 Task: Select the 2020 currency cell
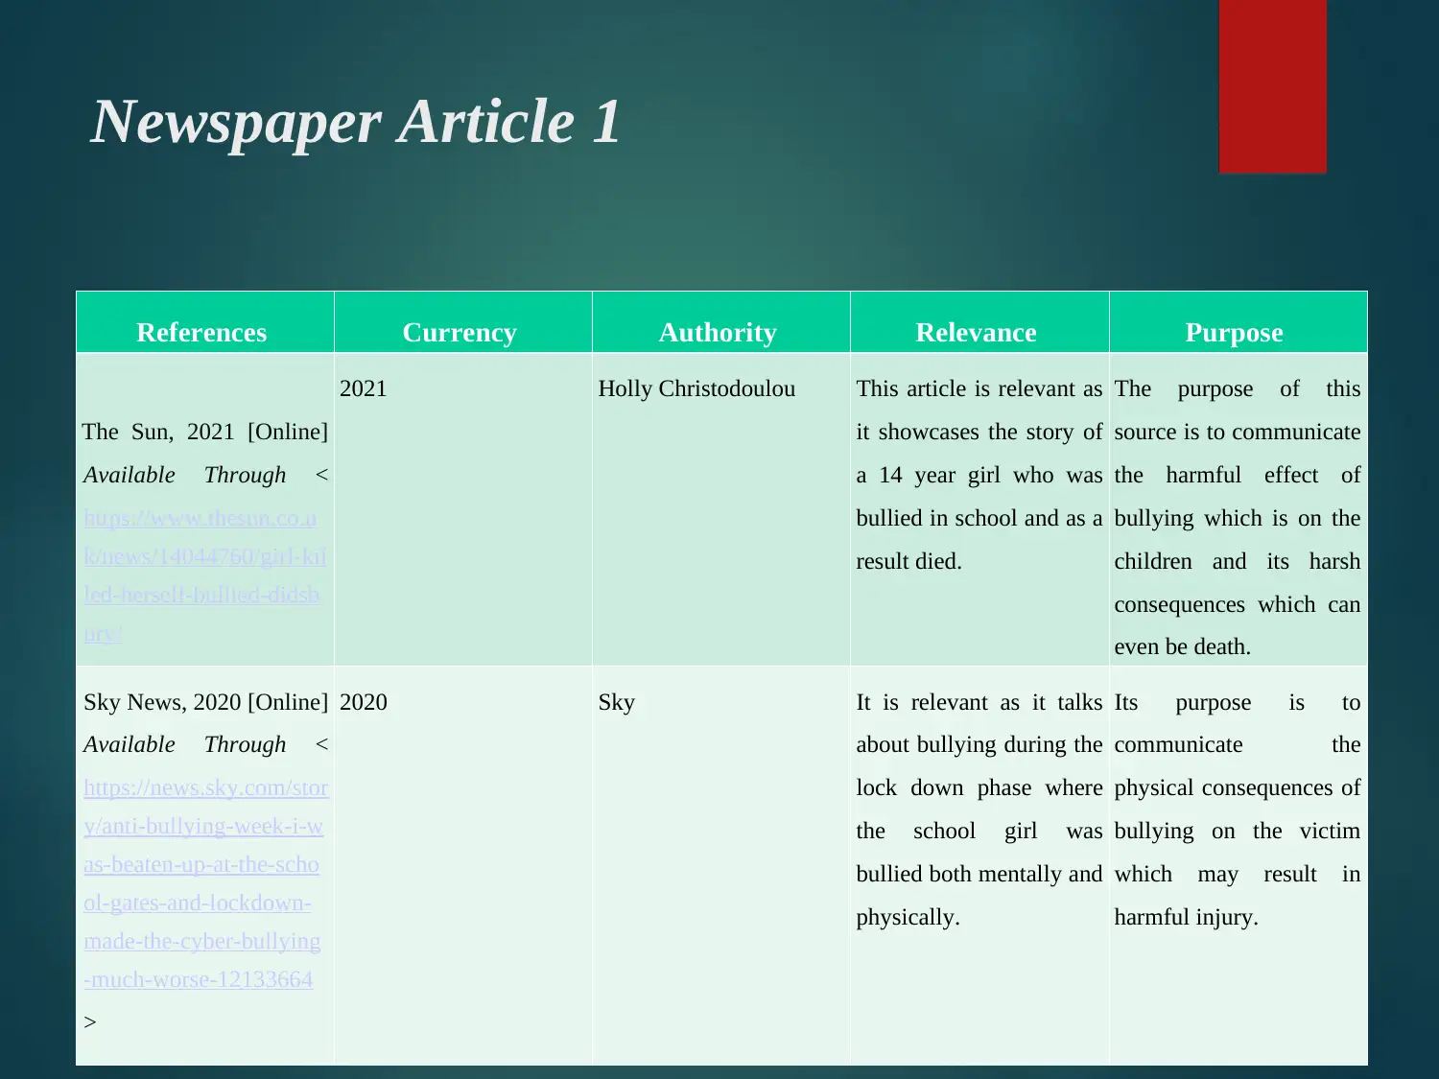(x=463, y=865)
